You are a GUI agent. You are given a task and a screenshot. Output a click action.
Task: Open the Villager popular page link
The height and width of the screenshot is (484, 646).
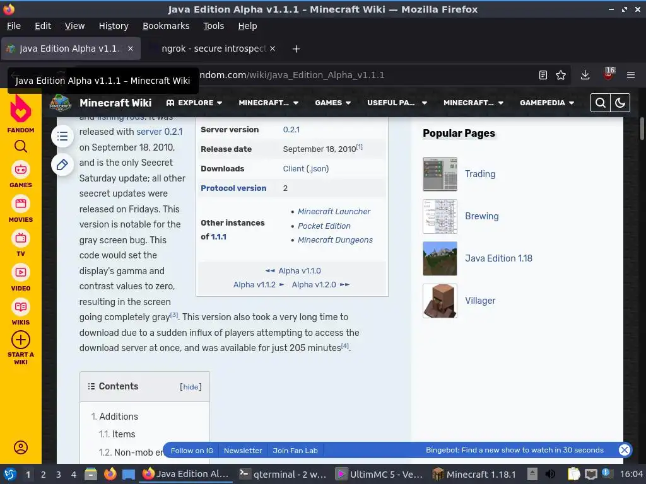coord(480,301)
